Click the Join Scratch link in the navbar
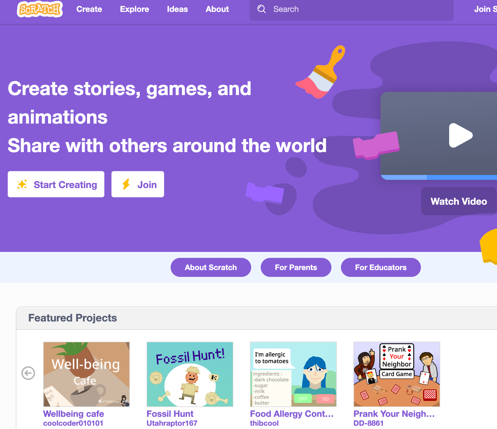 (485, 9)
